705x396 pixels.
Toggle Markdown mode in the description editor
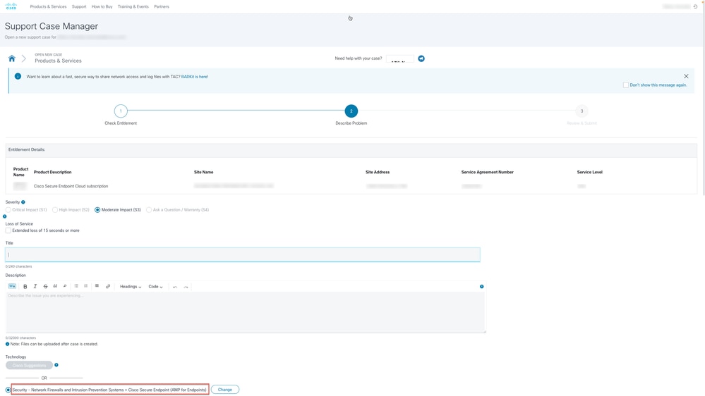pyautogui.click(x=12, y=287)
